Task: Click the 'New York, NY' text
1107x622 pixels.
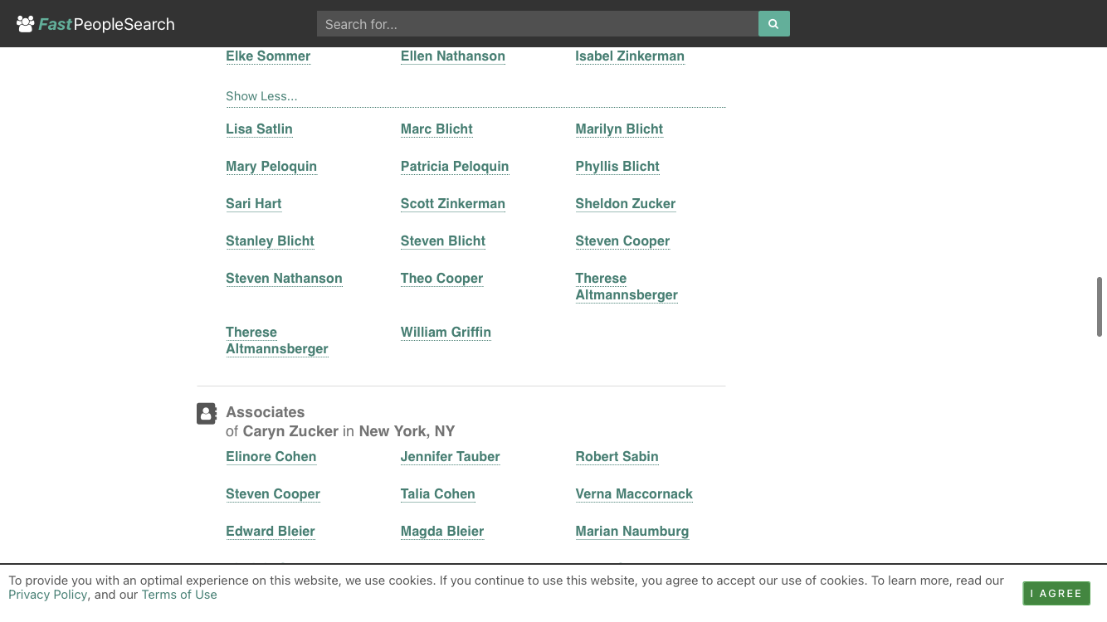Action: (x=407, y=431)
